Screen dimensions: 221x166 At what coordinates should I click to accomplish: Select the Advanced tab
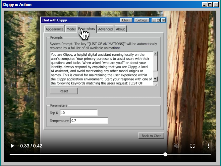click(x=105, y=29)
